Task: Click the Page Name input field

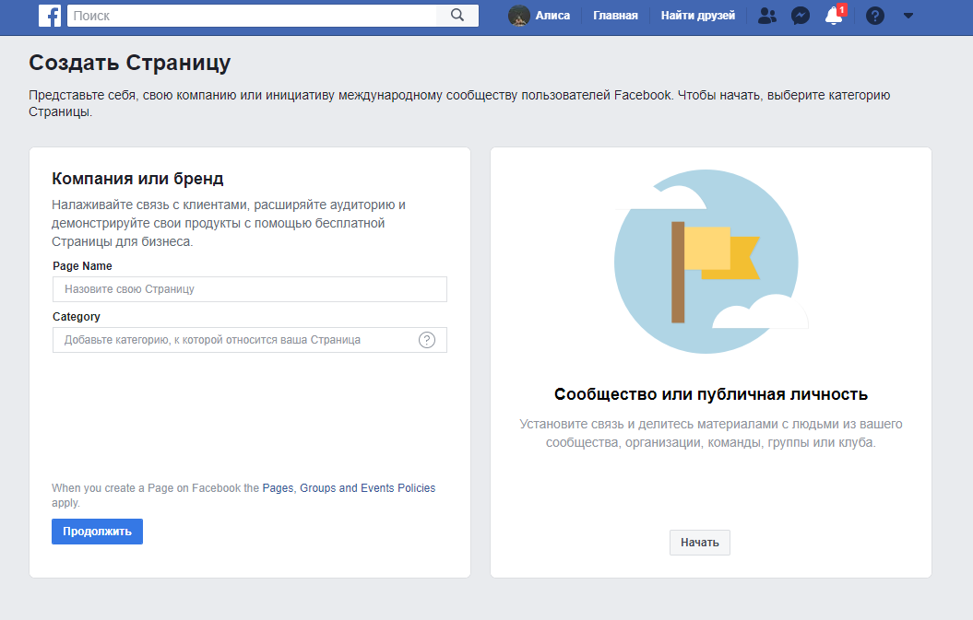Action: point(249,289)
